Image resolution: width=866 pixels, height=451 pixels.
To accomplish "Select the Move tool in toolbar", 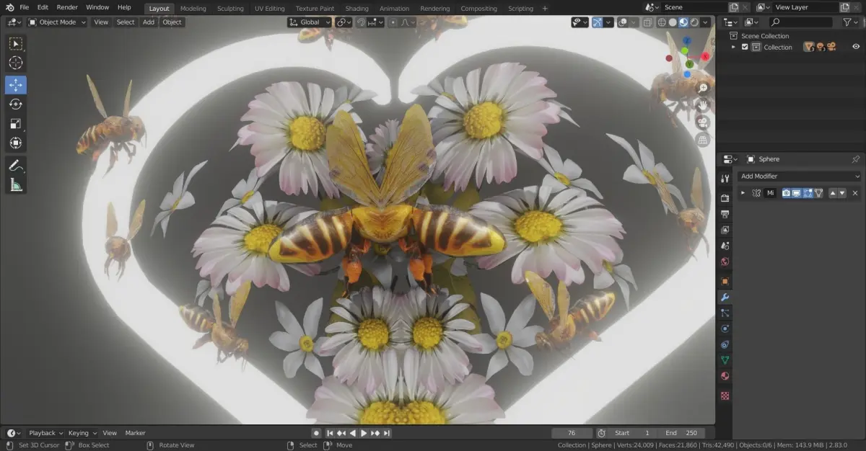I will [16, 85].
